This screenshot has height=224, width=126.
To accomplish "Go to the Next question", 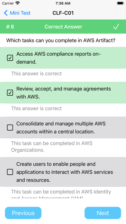I will pyautogui.click(x=103, y=213).
